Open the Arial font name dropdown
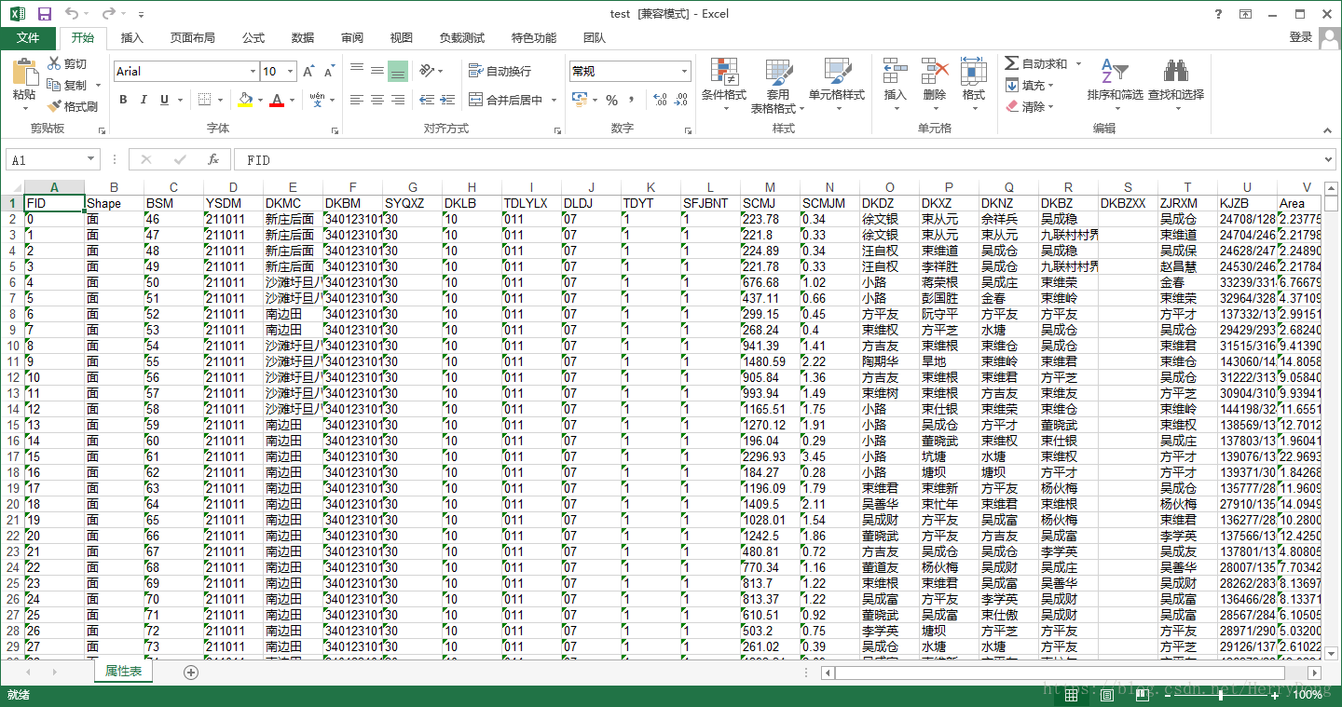Viewport: 1342px width, 707px height. click(x=253, y=72)
